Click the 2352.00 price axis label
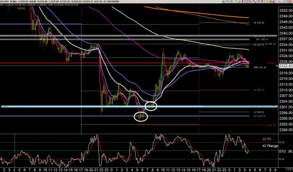 coord(285,10)
